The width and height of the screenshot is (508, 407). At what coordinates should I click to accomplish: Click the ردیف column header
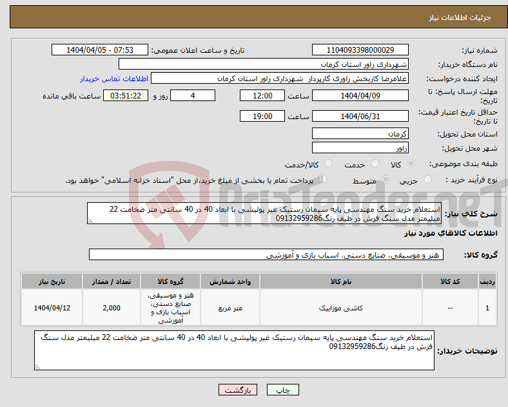click(x=487, y=281)
